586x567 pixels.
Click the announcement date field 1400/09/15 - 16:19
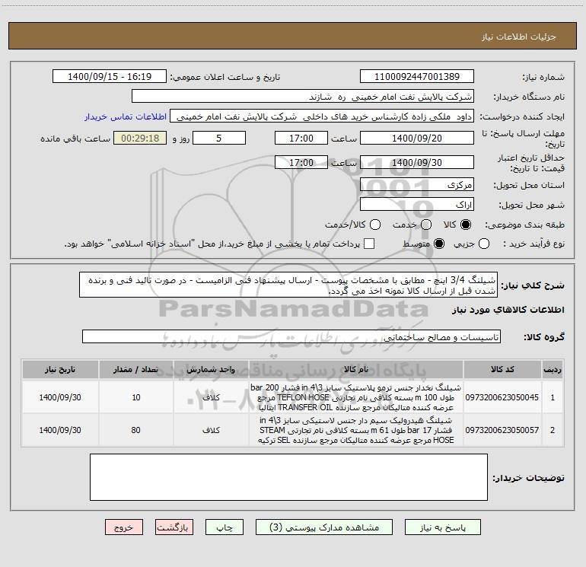pos(110,76)
